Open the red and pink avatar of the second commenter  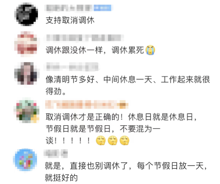coord(26,44)
